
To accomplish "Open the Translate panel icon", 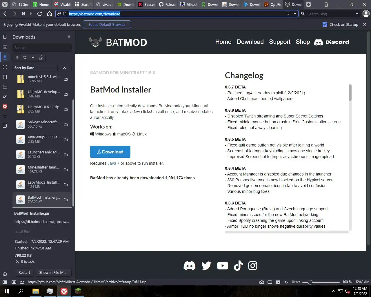I will (5, 97).
